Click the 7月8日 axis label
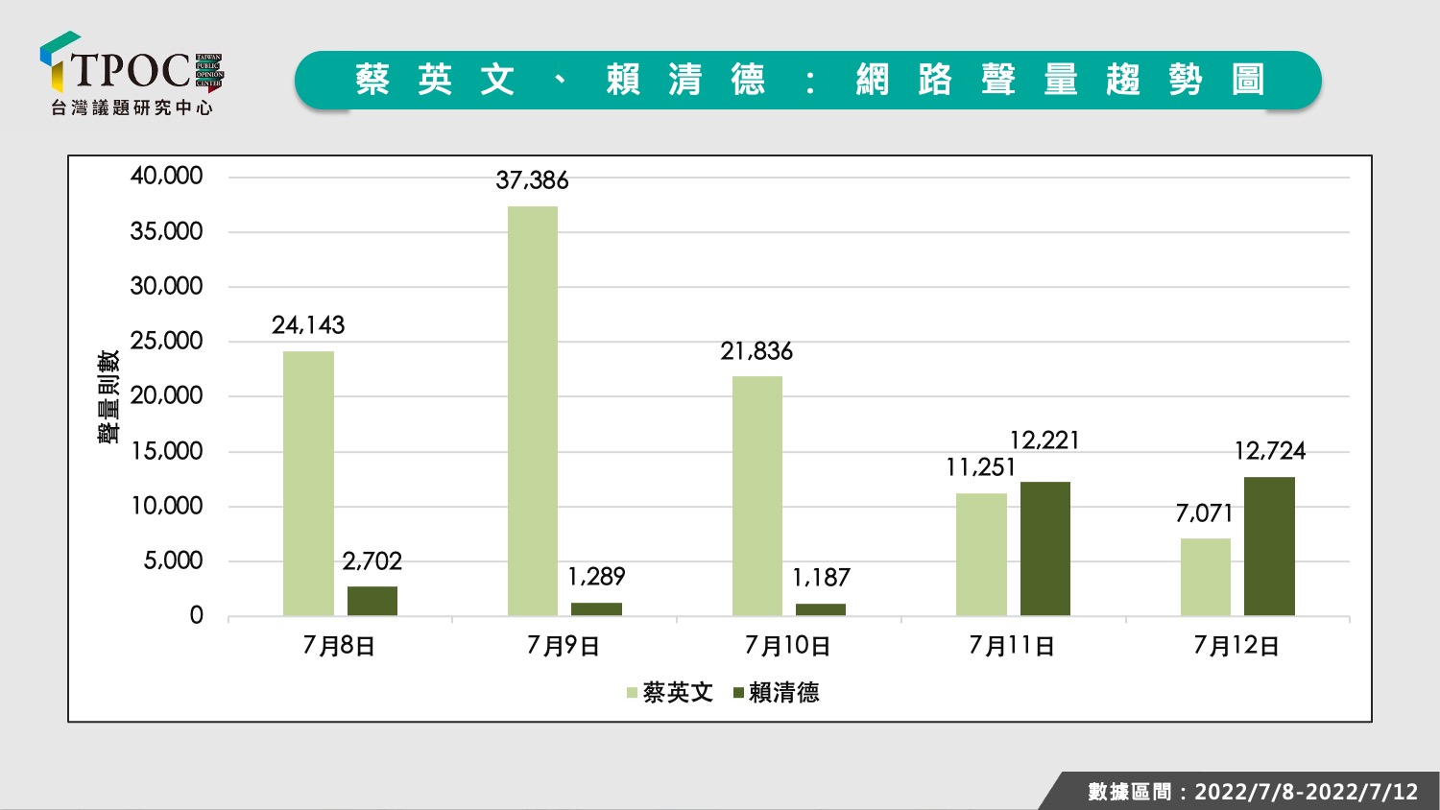 point(339,646)
